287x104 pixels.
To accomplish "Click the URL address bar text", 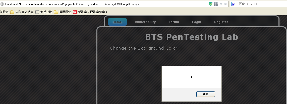I will point(72,4).
